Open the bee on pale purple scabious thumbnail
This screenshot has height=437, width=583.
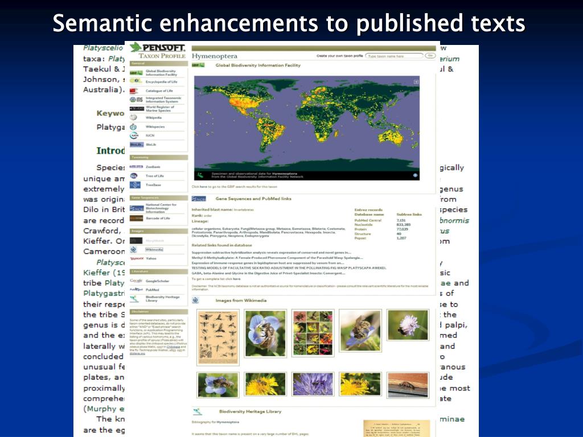click(408, 325)
